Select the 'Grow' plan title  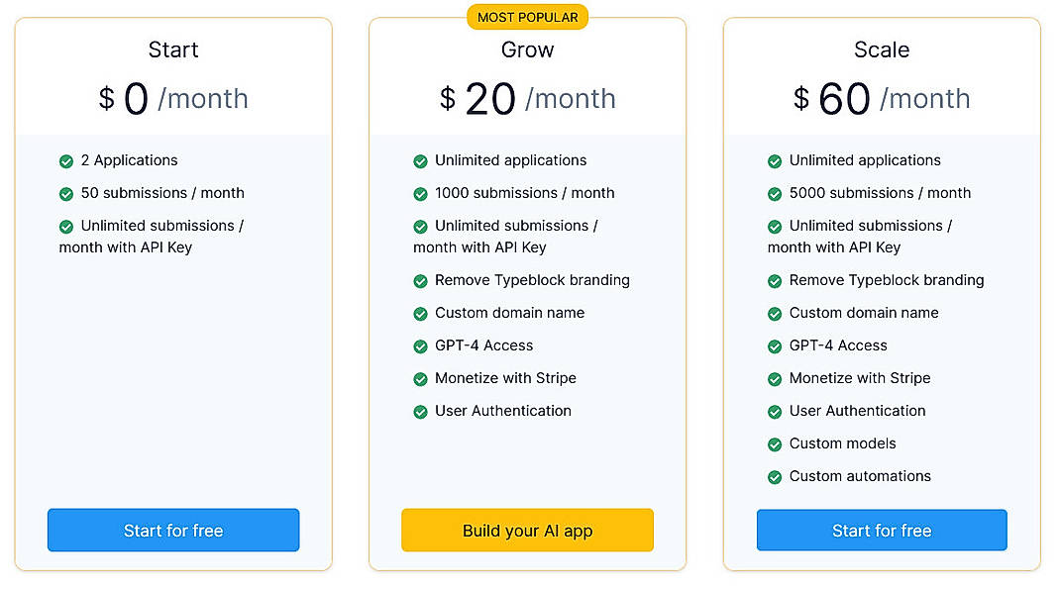click(528, 49)
